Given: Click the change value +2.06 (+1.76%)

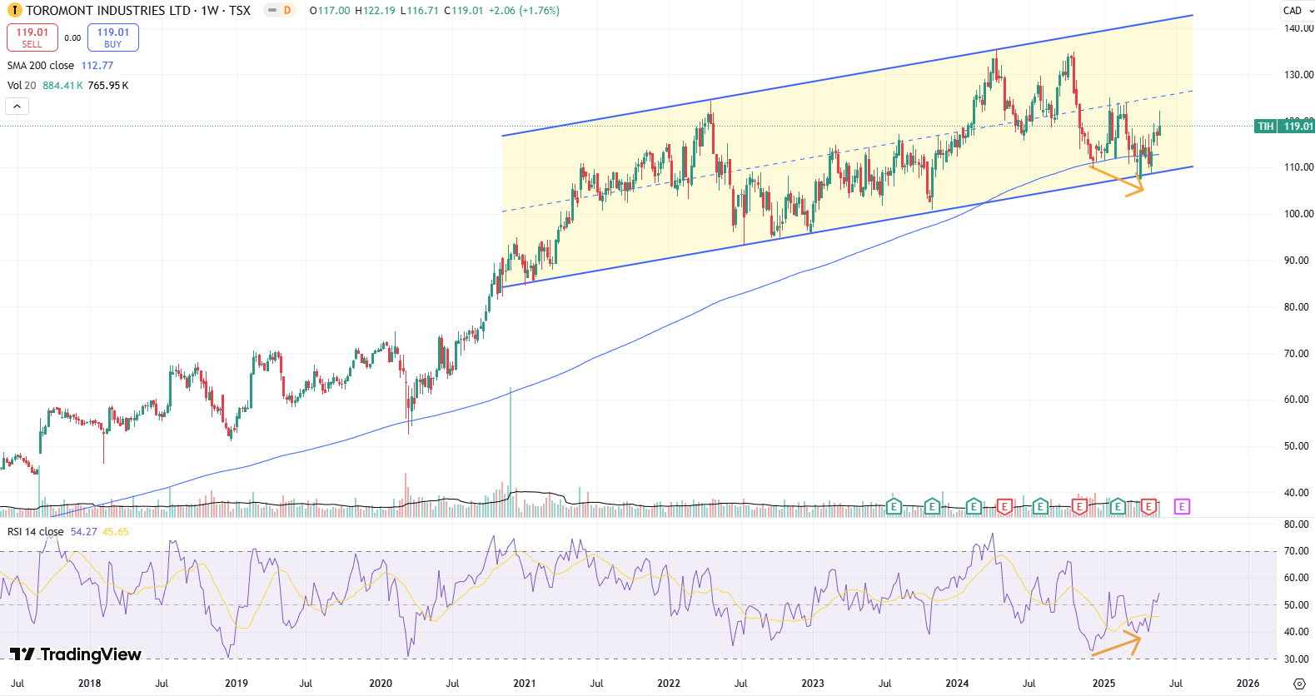Looking at the screenshot, I should pos(524,11).
